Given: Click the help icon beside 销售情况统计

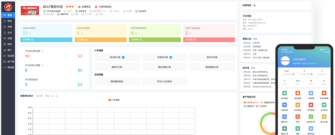Looking at the screenshot, I should 57,96.
